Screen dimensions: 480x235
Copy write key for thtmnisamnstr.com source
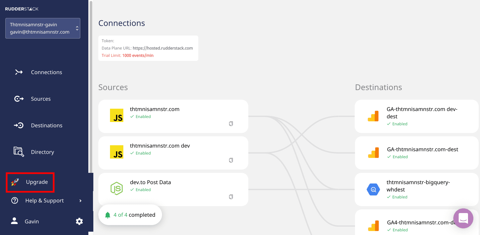point(231,124)
